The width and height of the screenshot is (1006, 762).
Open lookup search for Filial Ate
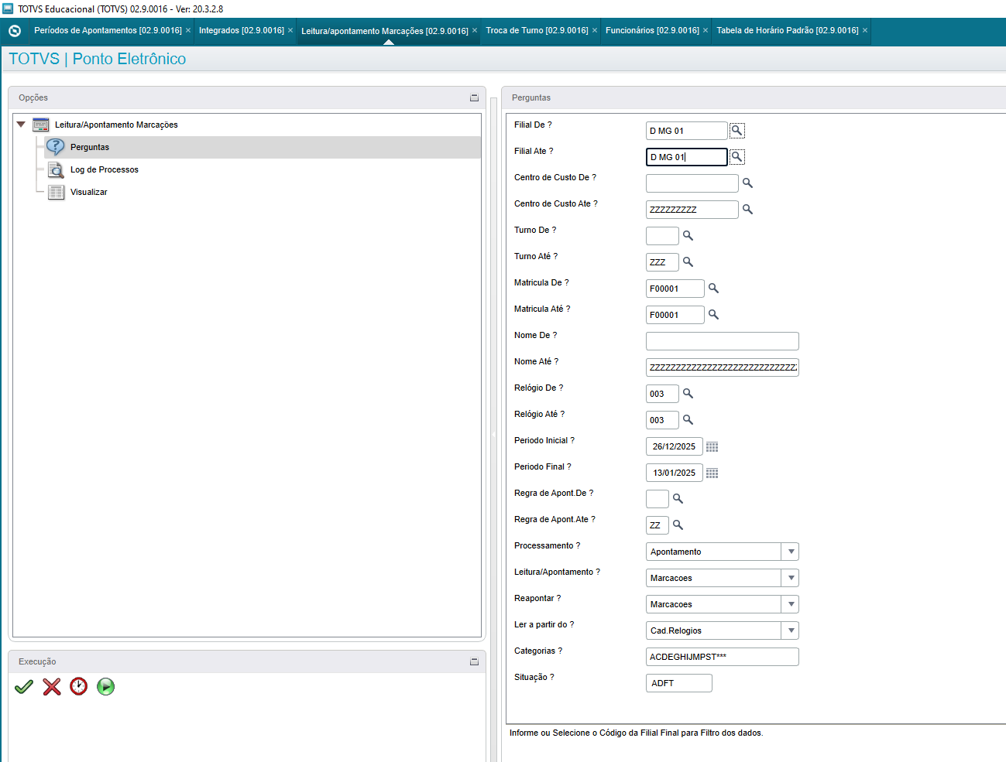pyautogui.click(x=736, y=157)
